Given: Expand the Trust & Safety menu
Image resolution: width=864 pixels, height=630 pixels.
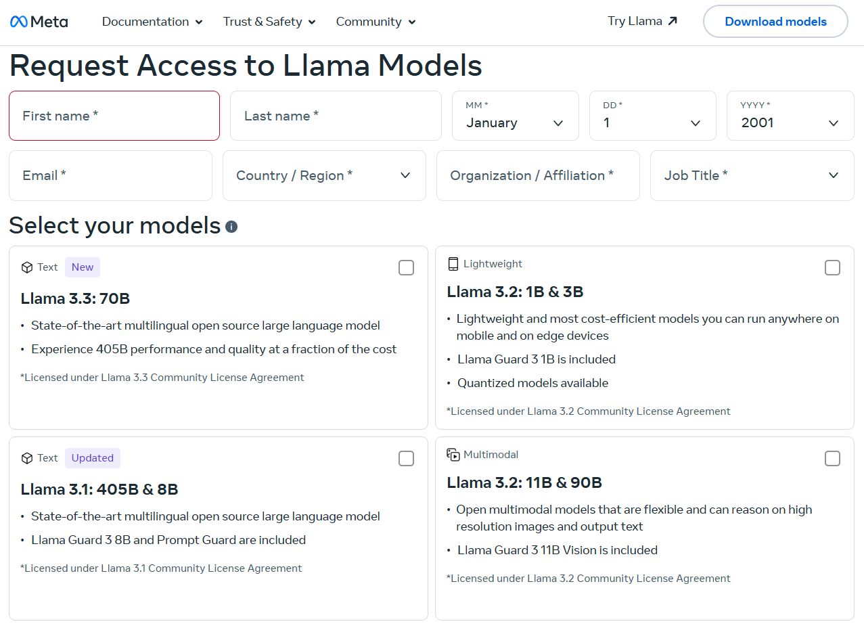Looking at the screenshot, I should click(269, 22).
